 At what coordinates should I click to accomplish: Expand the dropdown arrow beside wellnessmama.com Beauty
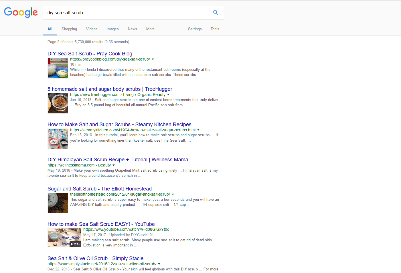[114, 165]
